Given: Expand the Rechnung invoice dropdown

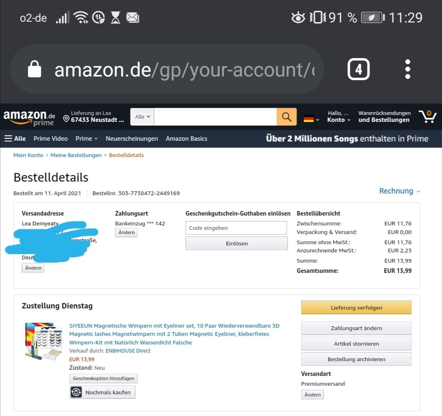Looking at the screenshot, I should pyautogui.click(x=399, y=191).
